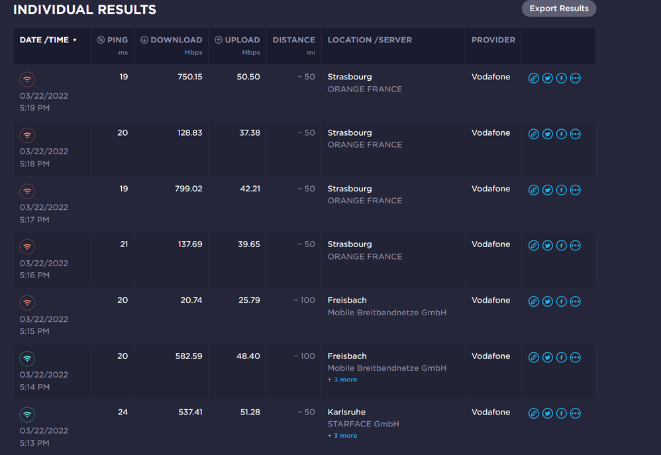Share 5:17 PM result on Facebook
This screenshot has height=455, width=661.
562,190
